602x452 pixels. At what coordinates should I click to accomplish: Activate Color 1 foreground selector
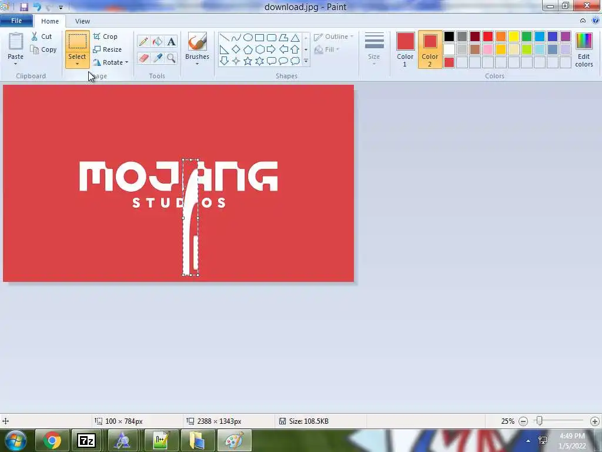405,49
